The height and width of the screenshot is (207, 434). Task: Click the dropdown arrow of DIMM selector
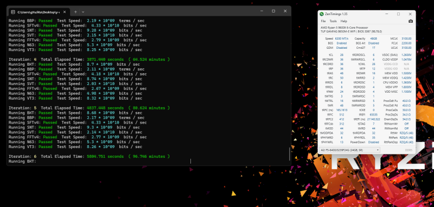pos(378,150)
